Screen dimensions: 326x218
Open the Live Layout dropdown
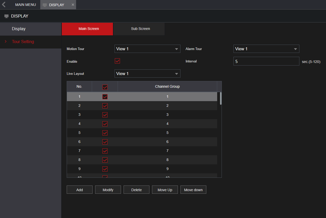click(x=147, y=74)
